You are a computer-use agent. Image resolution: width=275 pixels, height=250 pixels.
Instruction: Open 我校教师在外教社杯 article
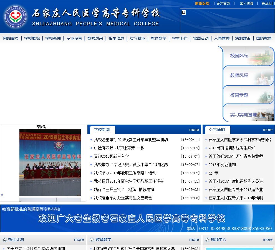tap(134, 248)
